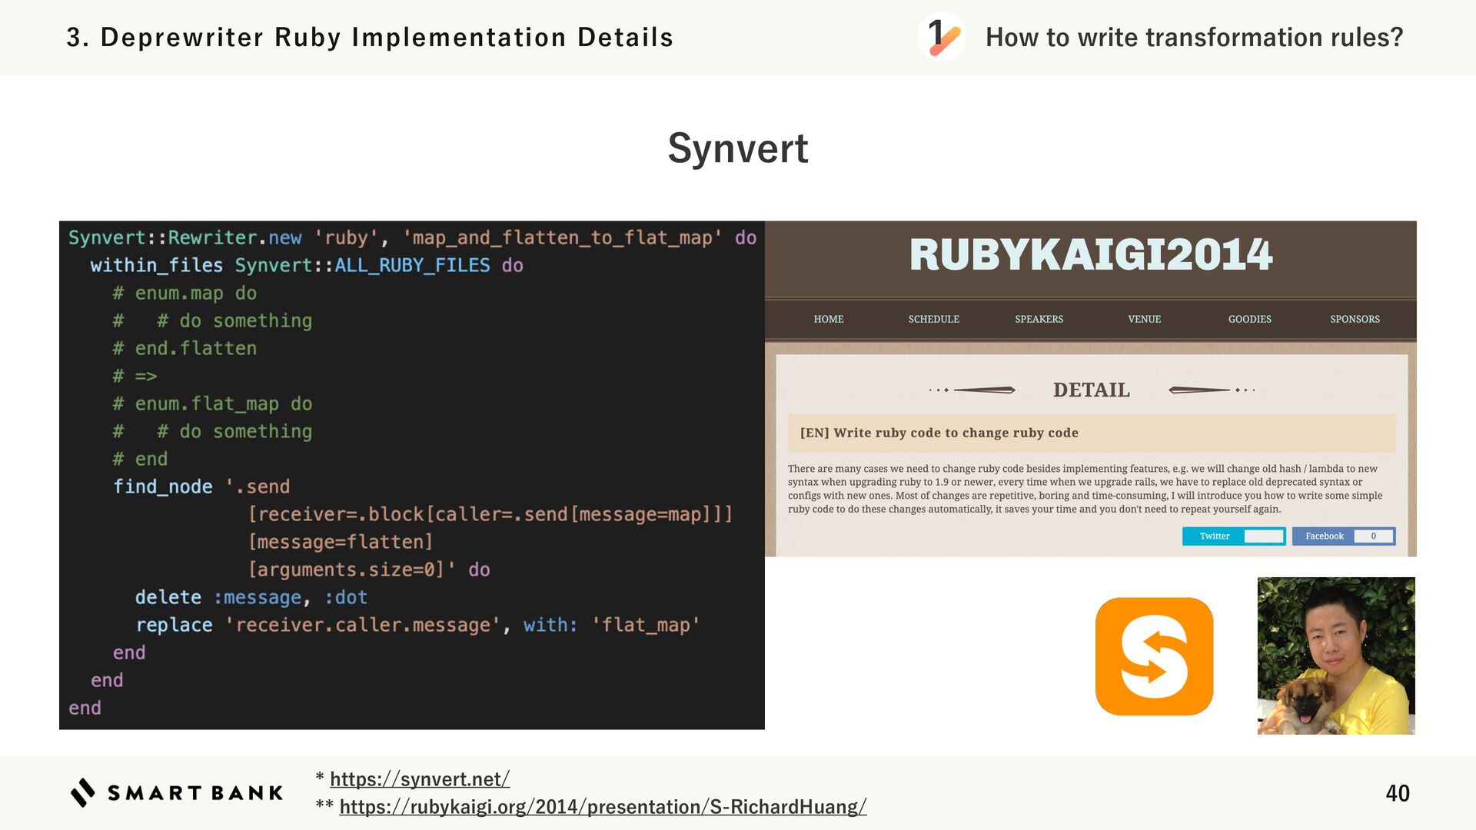Click the RUBYKAIGI2014 site title
The width and height of the screenshot is (1476, 830).
[x=1090, y=255]
